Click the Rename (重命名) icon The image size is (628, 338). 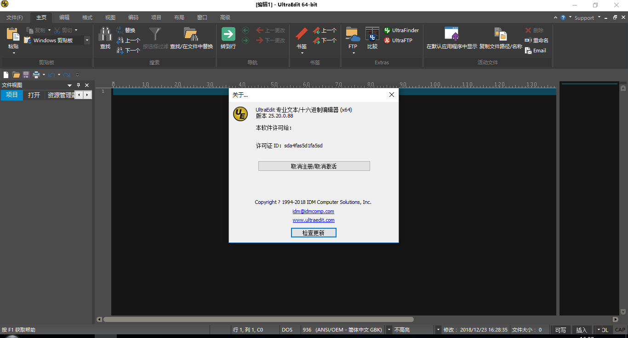(528, 40)
